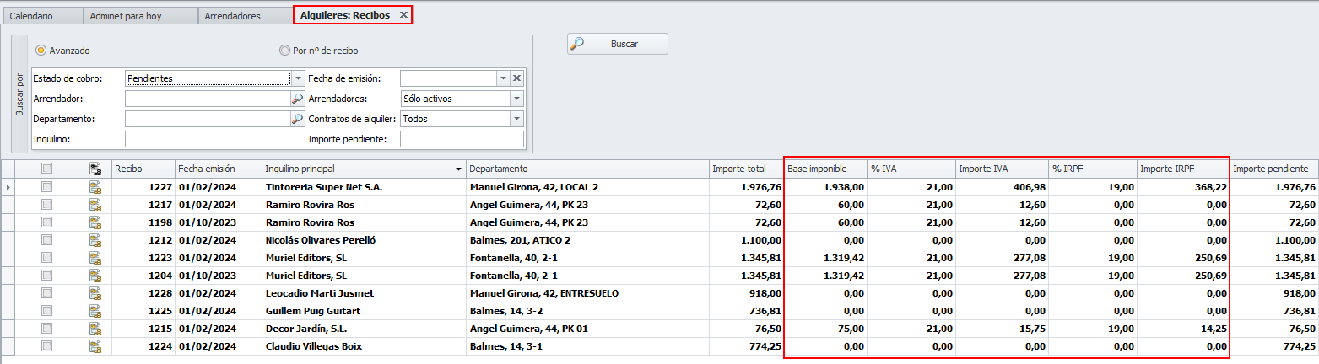Click into the Departamento text field
Image resolution: width=1319 pixels, height=364 pixels.
coord(208,119)
